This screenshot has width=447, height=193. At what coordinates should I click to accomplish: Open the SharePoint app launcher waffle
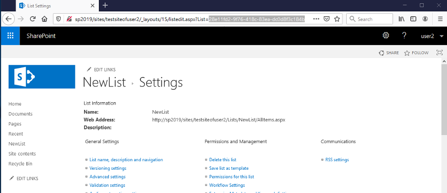11,36
